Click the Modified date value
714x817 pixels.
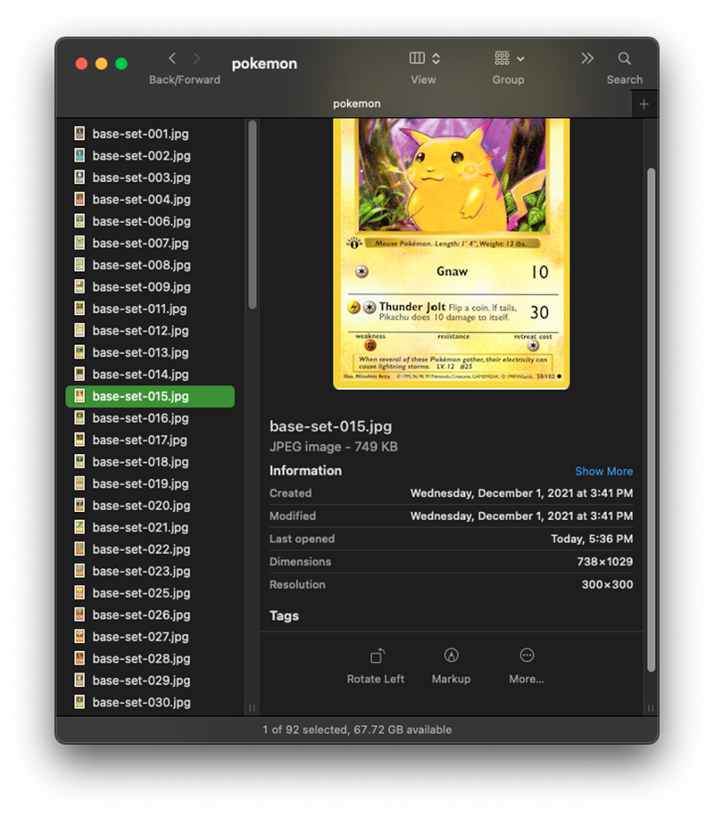(x=521, y=516)
